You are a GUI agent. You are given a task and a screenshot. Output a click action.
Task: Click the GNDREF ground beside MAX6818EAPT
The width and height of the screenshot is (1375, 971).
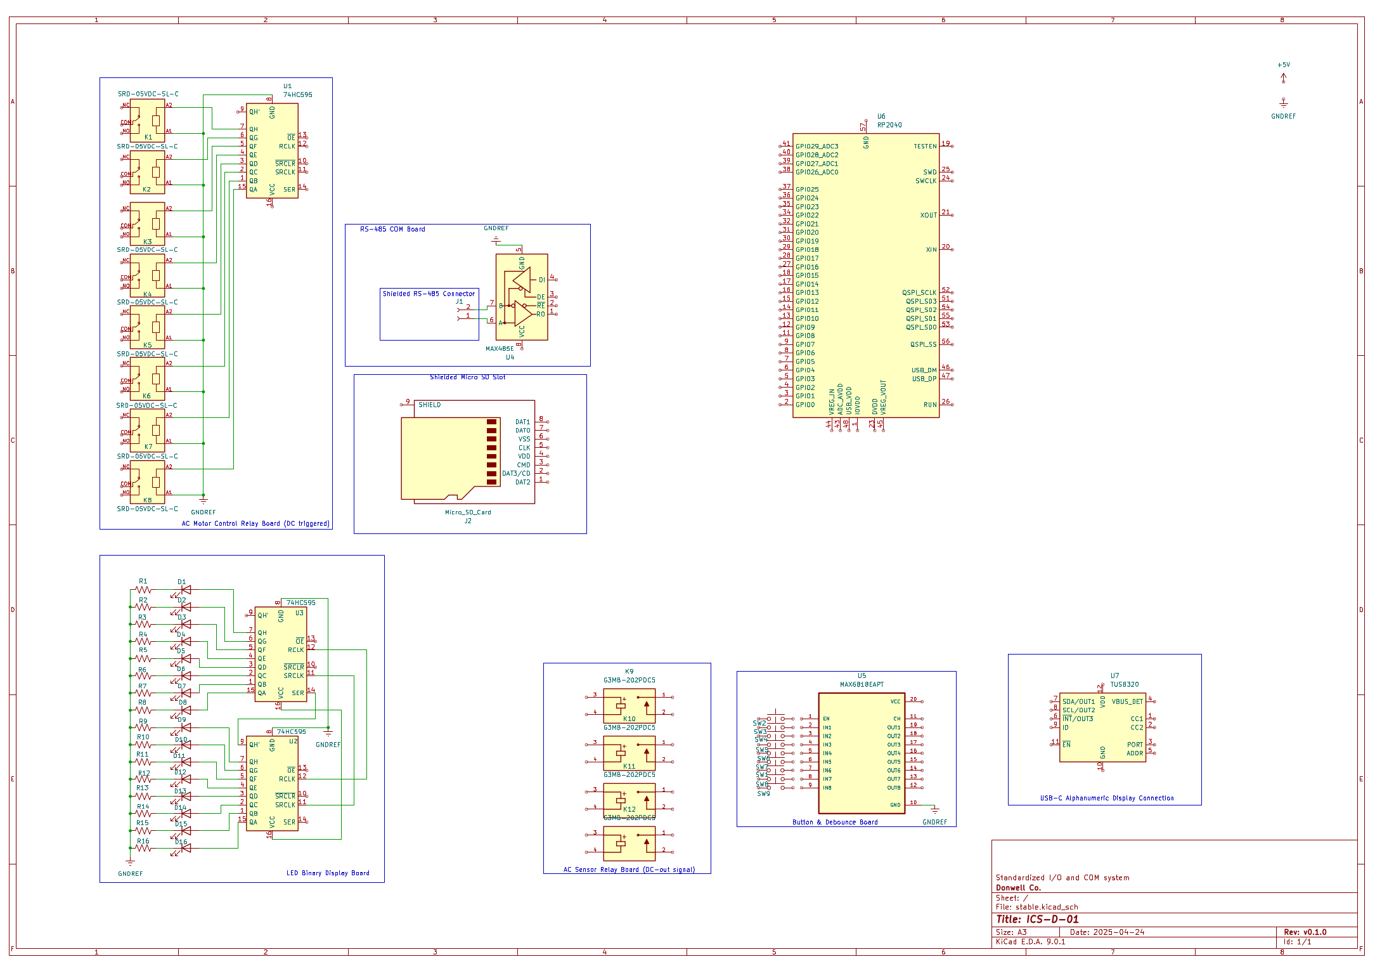click(934, 810)
